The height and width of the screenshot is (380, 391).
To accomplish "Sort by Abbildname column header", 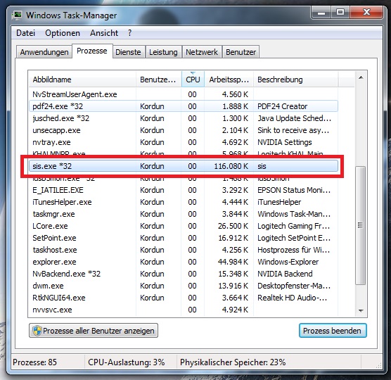I will [82, 80].
